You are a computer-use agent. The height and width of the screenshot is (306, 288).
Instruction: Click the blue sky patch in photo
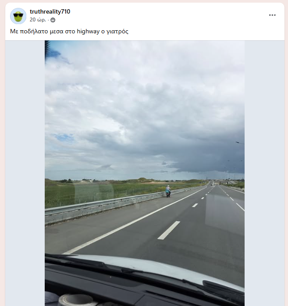pos(64,137)
